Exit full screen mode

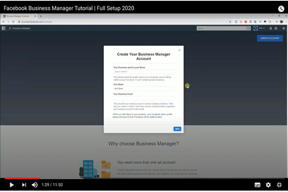click(279, 185)
